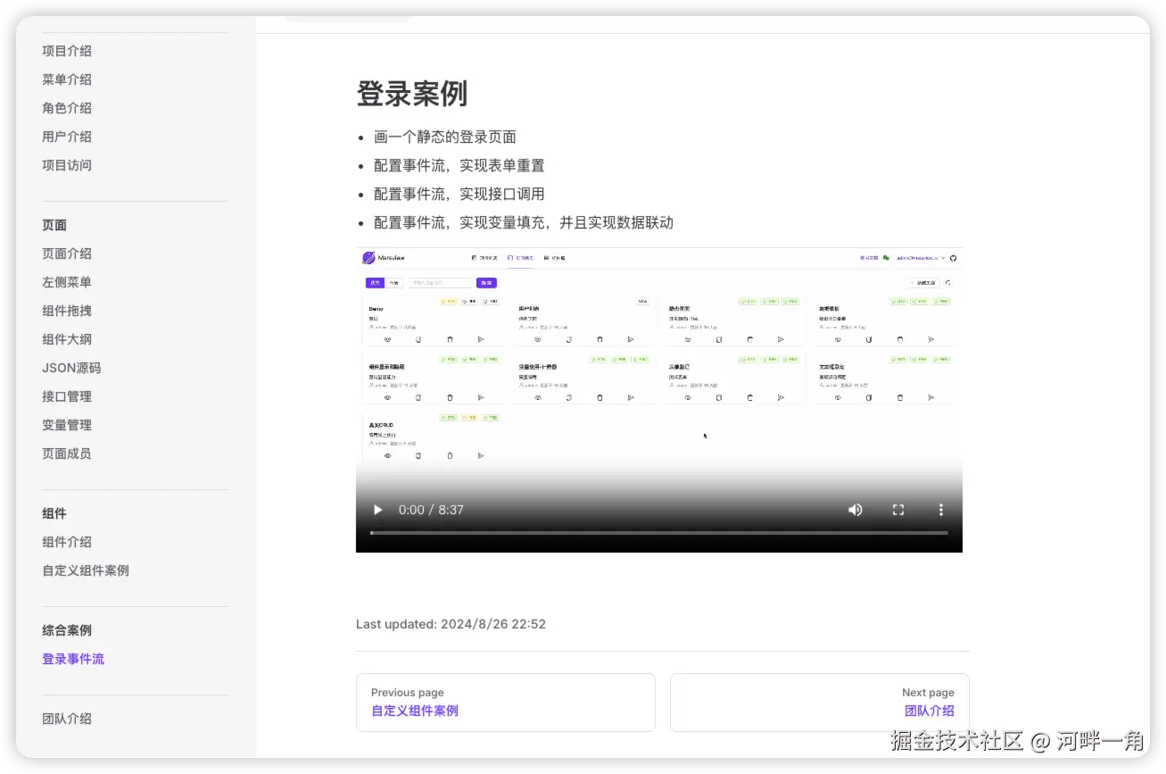The width and height of the screenshot is (1166, 774).
Task: Click the 登录案例 page heading
Action: (412, 94)
